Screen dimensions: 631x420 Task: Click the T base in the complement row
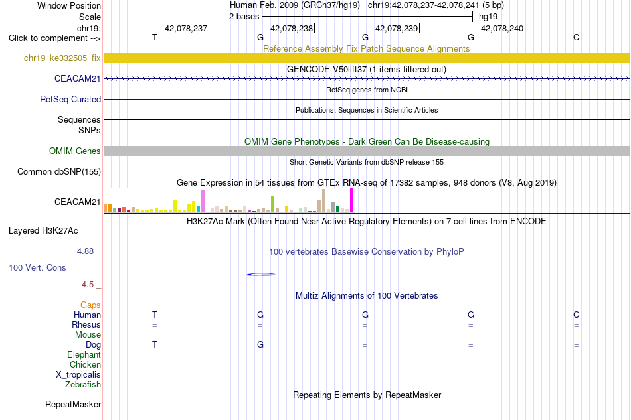coord(155,37)
